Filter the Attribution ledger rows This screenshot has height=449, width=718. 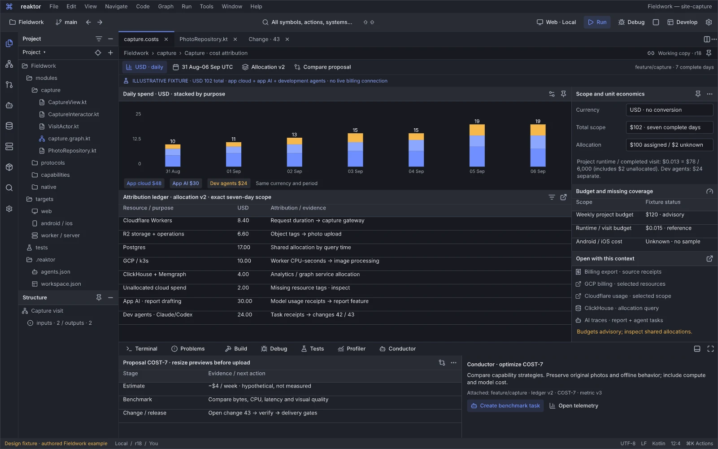[x=552, y=197]
